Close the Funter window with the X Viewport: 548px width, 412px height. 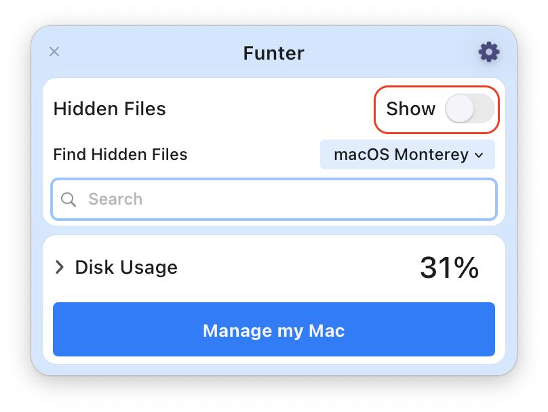pos(54,52)
